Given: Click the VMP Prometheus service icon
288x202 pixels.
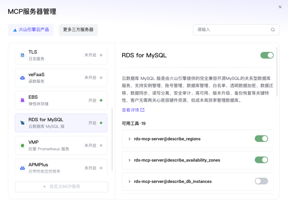Looking at the screenshot, I should [22, 145].
